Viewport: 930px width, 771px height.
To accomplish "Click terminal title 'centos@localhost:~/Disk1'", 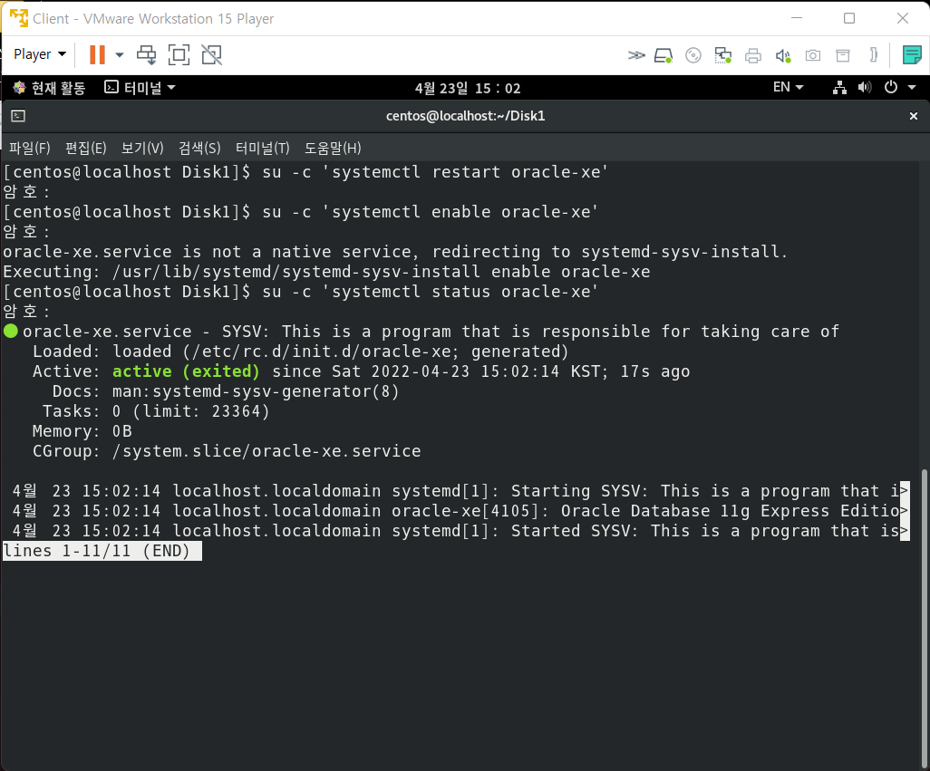I will pyautogui.click(x=466, y=116).
